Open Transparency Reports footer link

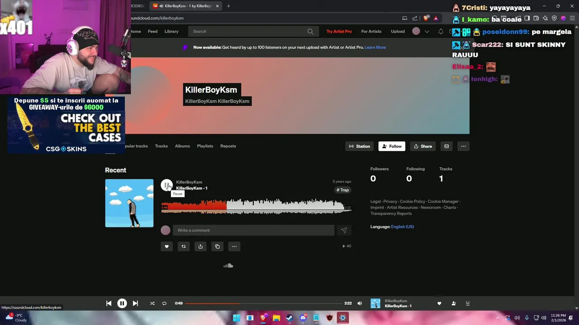(391, 214)
